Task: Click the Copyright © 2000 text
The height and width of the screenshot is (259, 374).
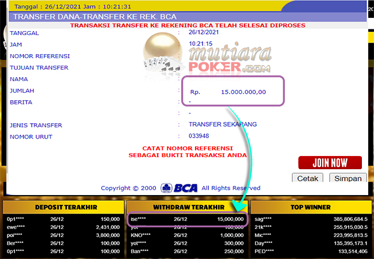Action: tap(128, 188)
